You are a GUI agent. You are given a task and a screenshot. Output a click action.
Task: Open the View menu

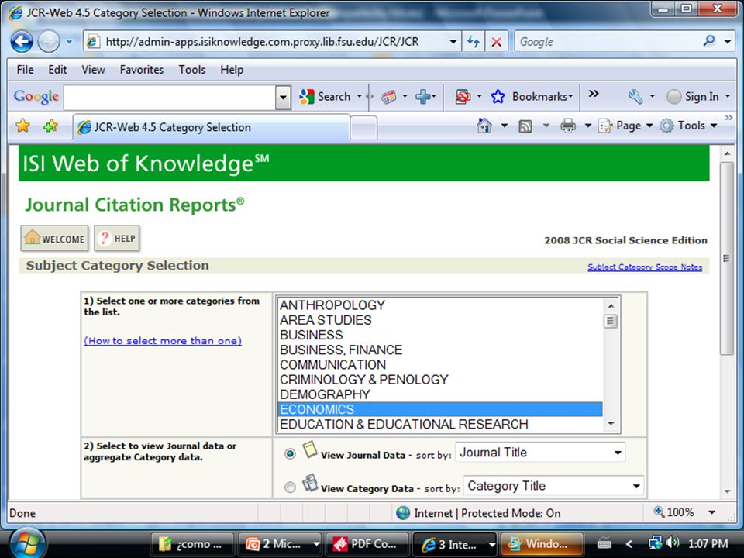tap(93, 70)
